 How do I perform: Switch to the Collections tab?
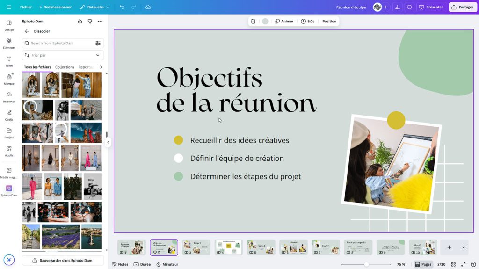[65, 67]
